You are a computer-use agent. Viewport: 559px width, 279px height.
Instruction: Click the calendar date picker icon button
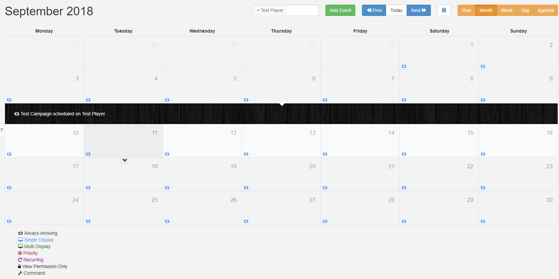444,10
